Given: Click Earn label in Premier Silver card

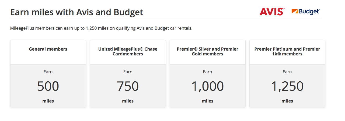Looking at the screenshot, I should coord(207,72).
